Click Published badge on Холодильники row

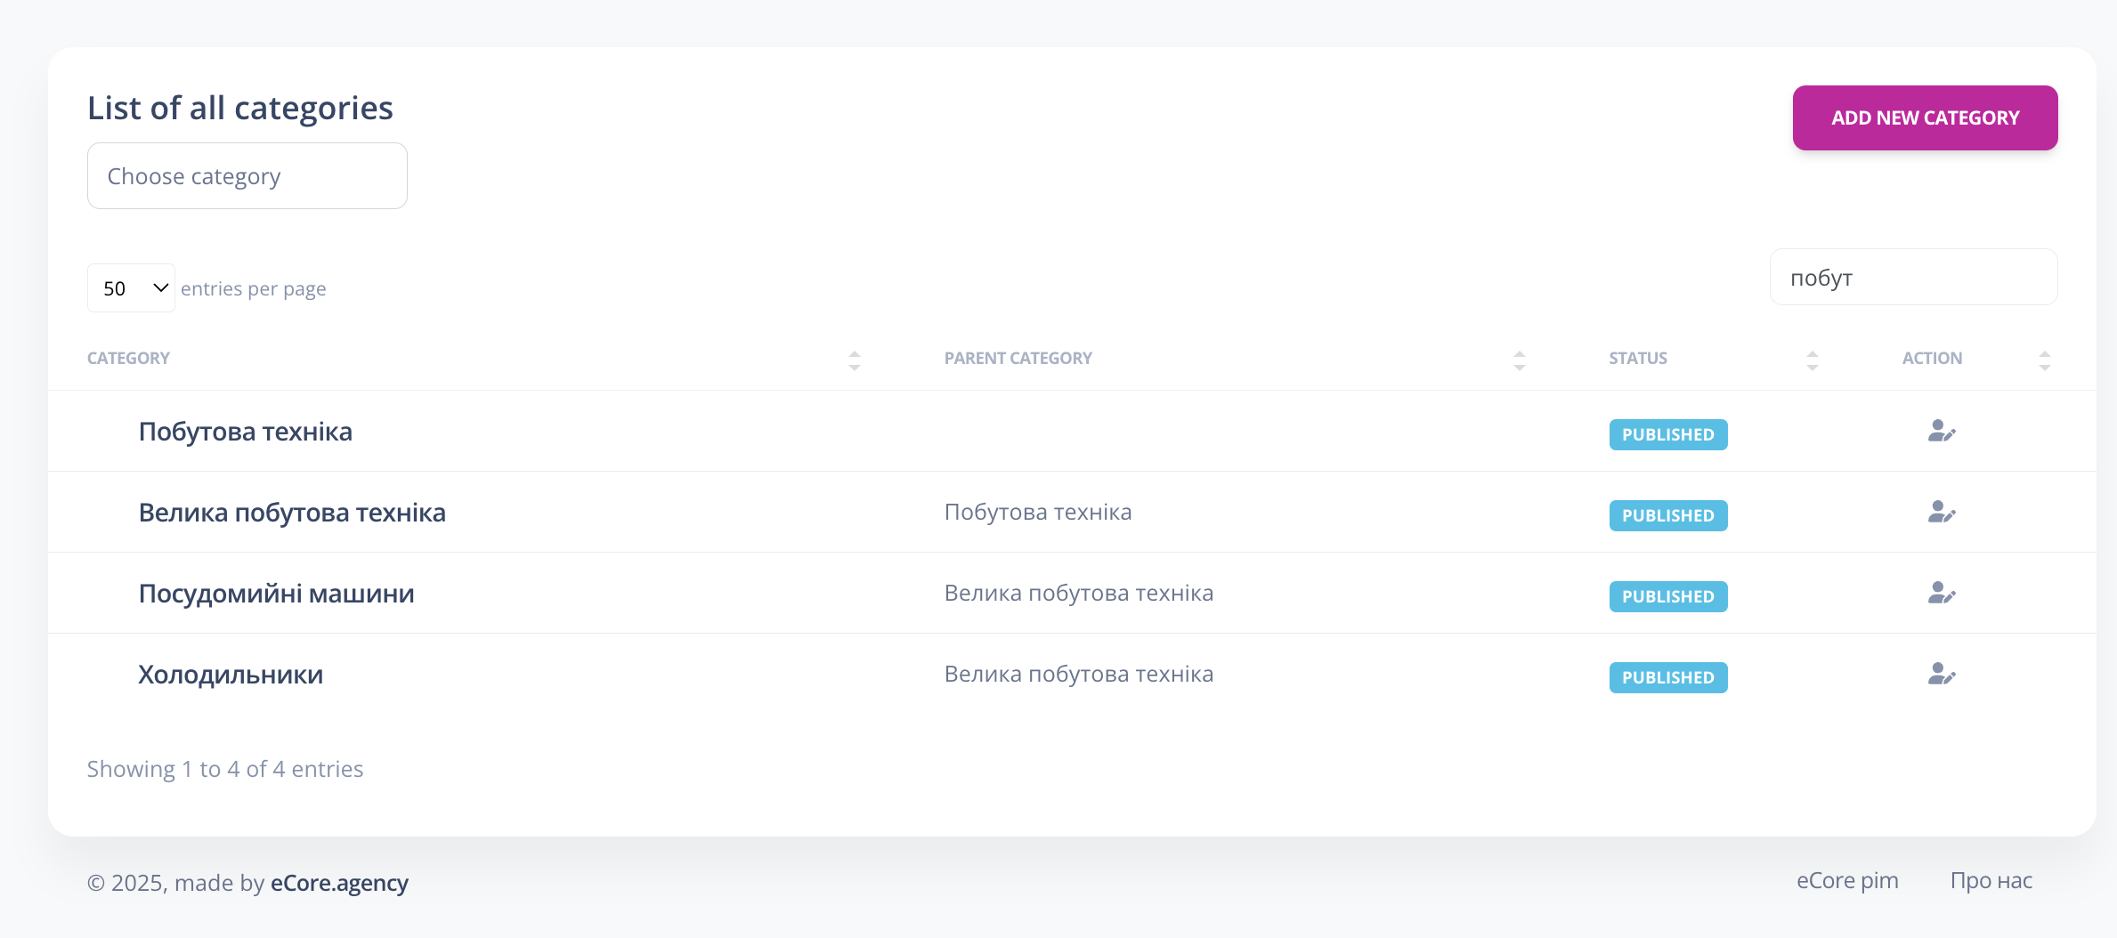click(1667, 677)
